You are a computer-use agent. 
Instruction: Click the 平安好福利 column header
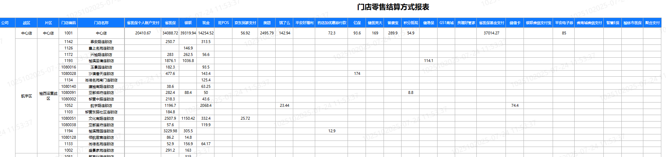click(304, 23)
